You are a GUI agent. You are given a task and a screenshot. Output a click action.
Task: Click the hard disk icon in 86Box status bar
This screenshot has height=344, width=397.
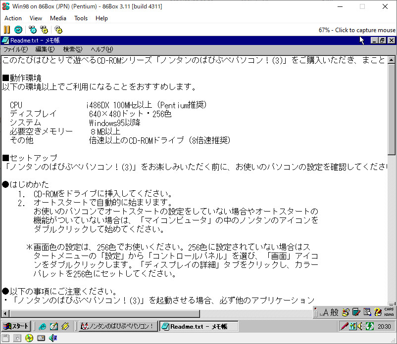pos(41,338)
